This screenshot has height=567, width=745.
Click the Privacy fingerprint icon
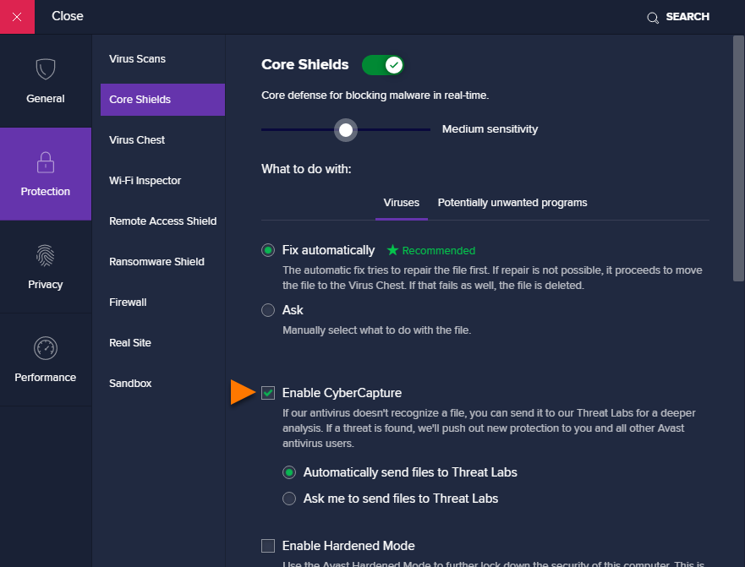(x=46, y=255)
